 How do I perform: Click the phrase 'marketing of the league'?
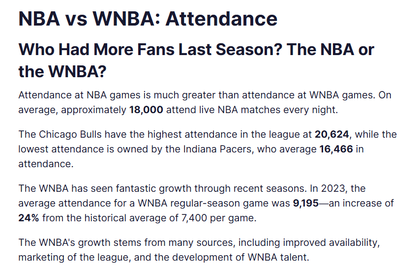(x=74, y=257)
